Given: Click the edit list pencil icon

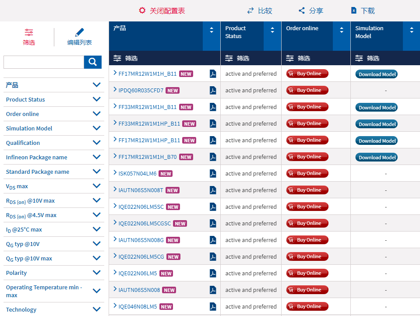Looking at the screenshot, I should [x=80, y=32].
